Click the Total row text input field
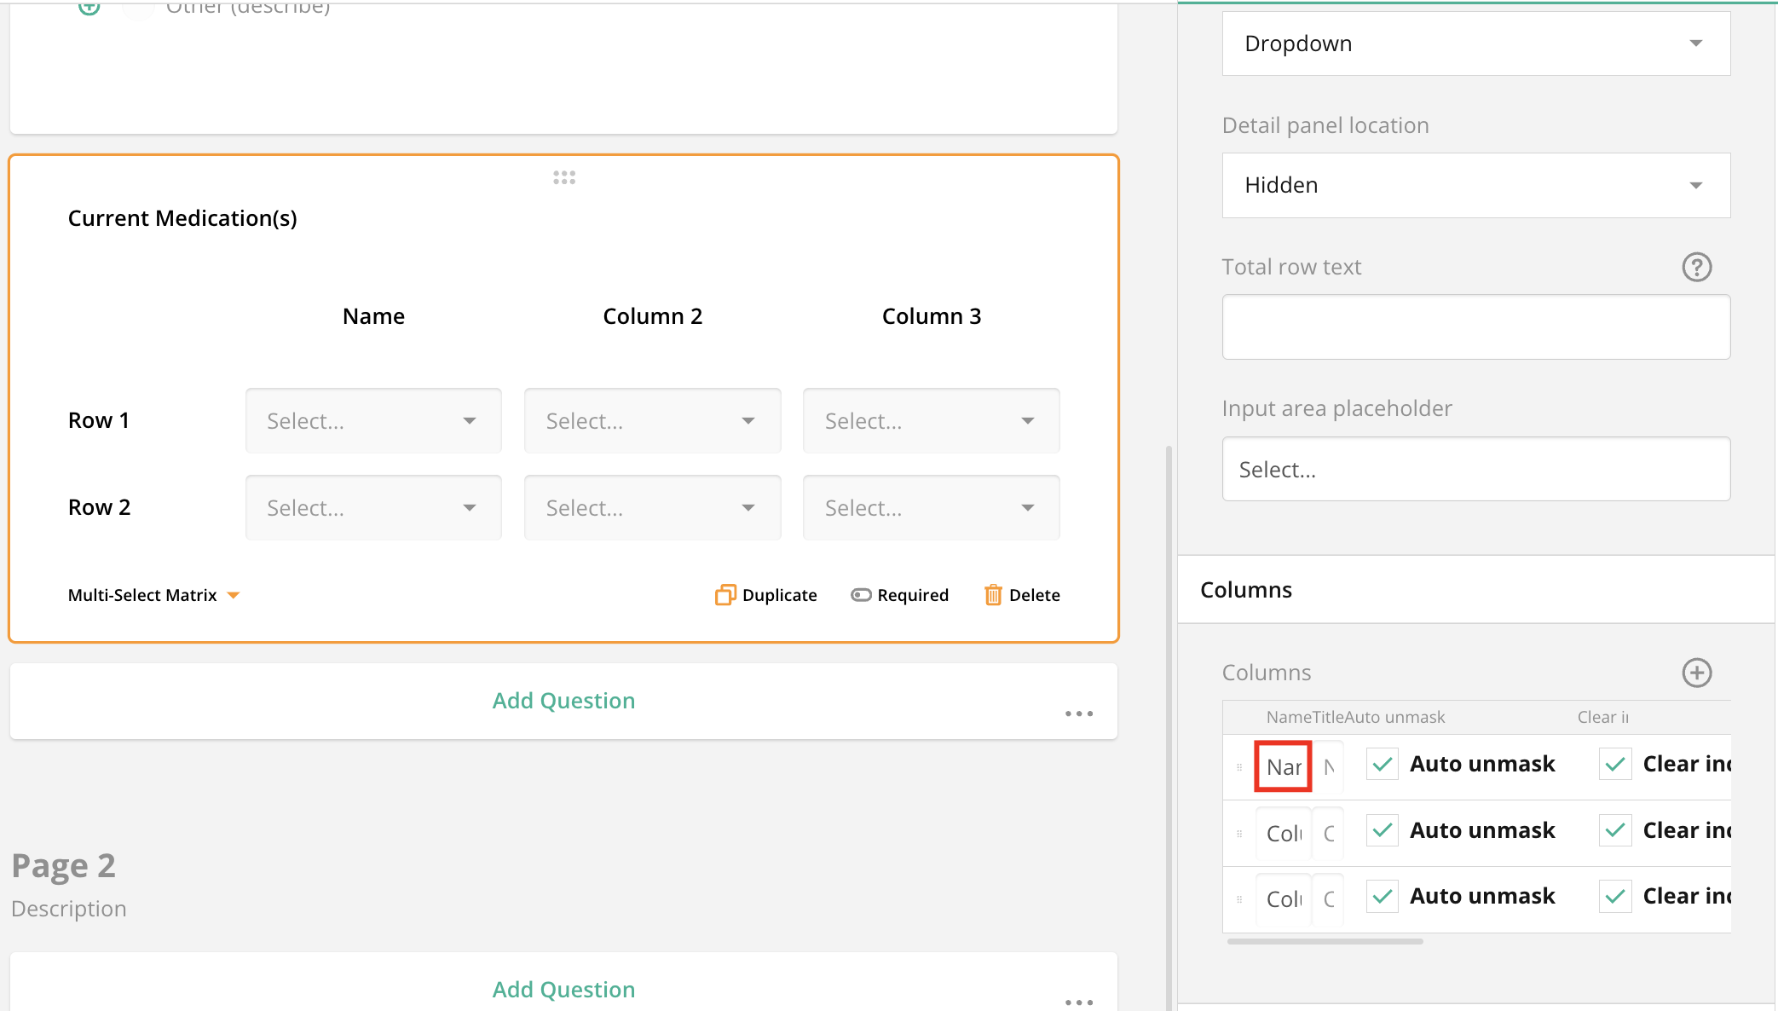The height and width of the screenshot is (1011, 1778). click(1475, 326)
